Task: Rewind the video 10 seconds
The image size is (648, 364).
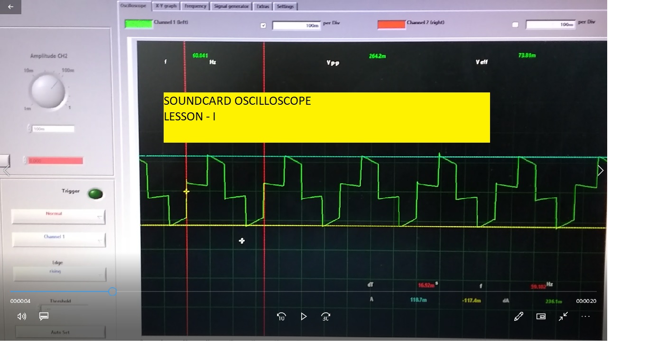Action: [281, 316]
